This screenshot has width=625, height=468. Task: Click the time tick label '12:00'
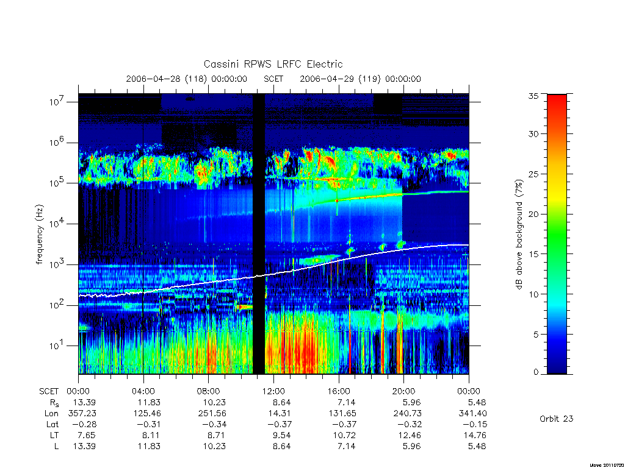273,391
